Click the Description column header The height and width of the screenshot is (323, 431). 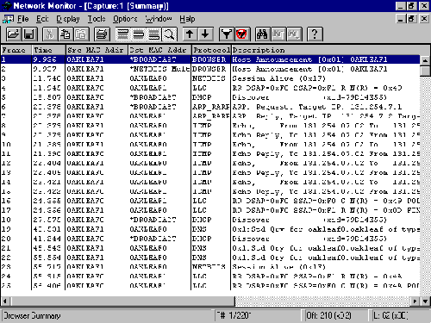(x=330, y=50)
